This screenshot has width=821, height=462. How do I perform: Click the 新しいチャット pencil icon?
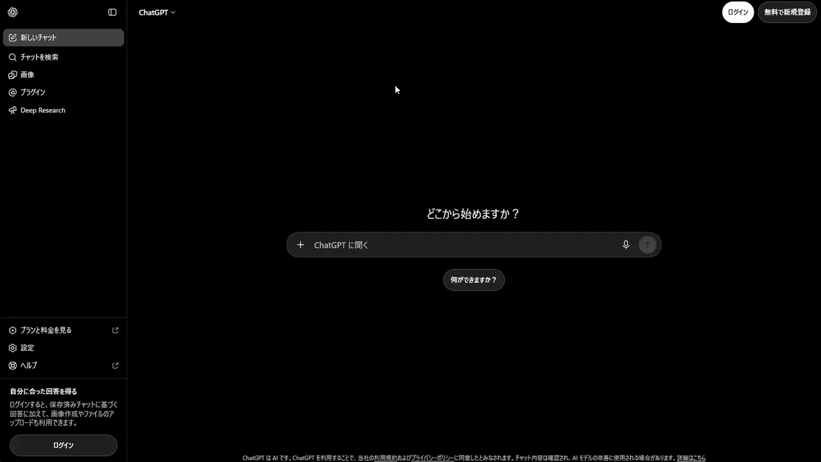click(13, 38)
